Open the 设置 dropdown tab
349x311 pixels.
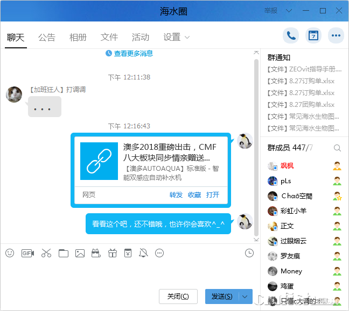point(177,37)
